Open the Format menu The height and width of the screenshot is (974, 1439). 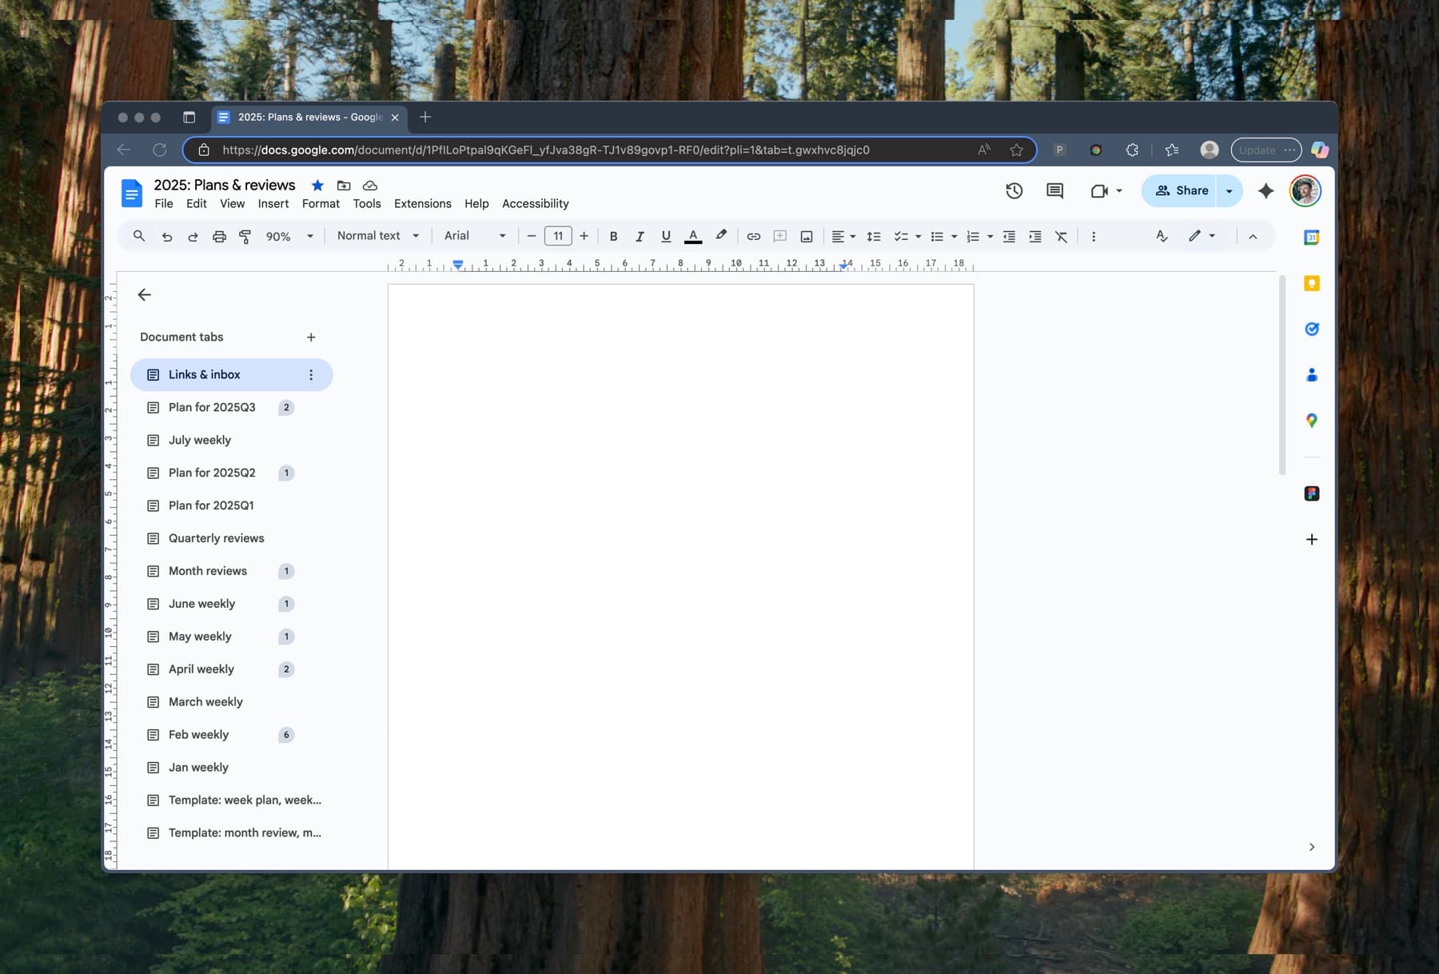(321, 204)
